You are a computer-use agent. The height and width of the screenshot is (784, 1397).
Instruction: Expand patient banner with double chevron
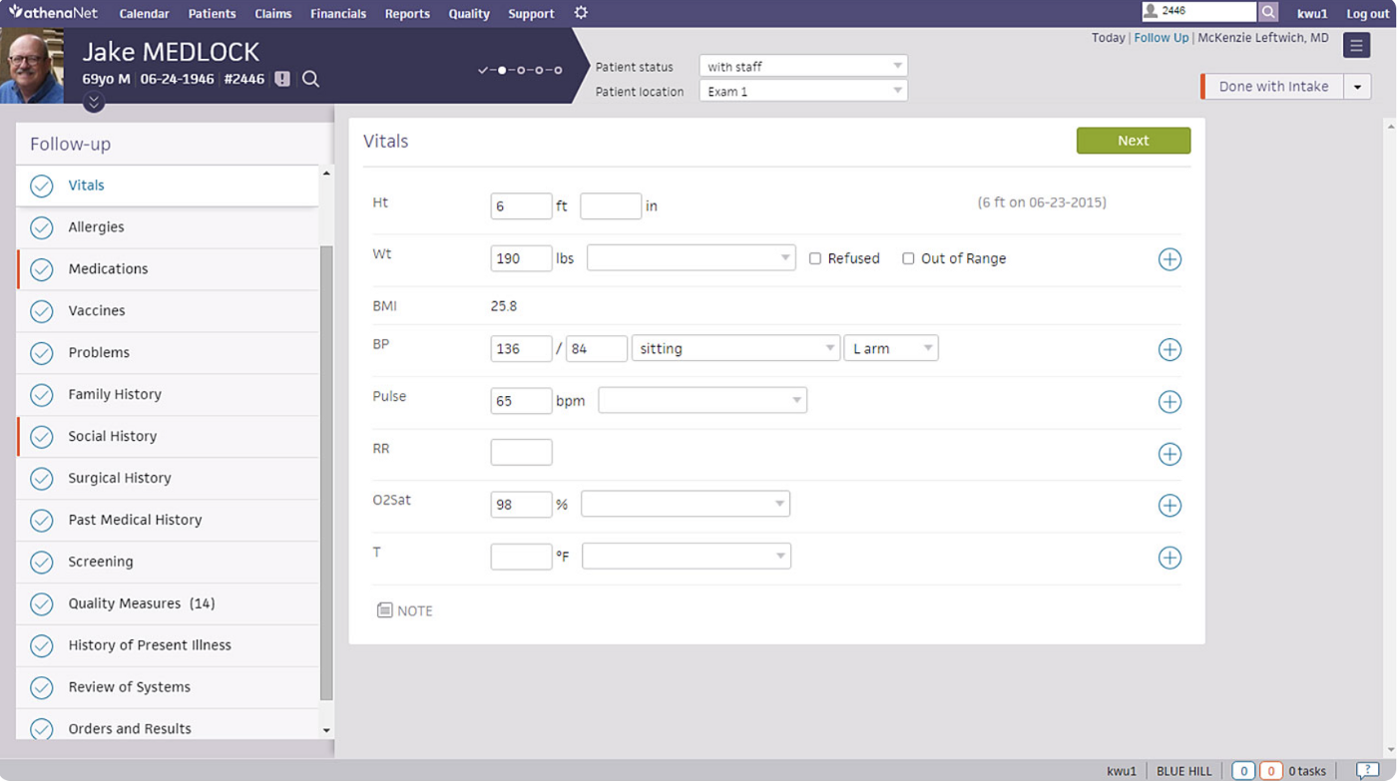point(94,102)
